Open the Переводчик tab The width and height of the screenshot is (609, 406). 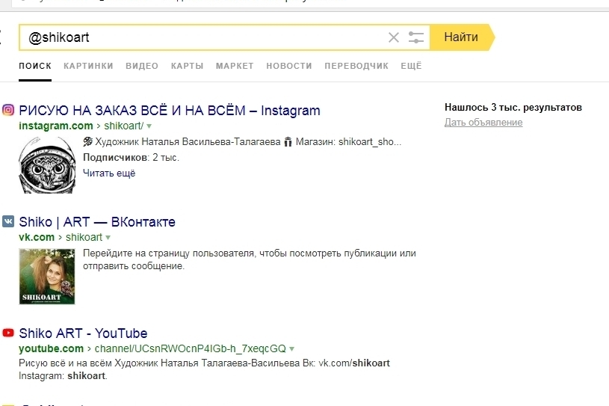pyautogui.click(x=356, y=66)
